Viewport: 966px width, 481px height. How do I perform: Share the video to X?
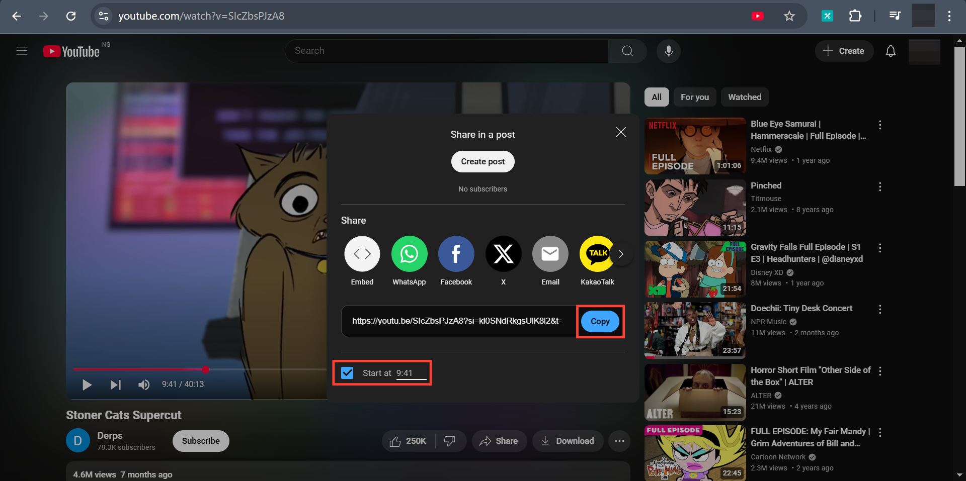[x=503, y=261]
